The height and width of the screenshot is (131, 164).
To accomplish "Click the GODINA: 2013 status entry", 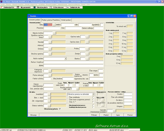I will (x=67, y=130).
